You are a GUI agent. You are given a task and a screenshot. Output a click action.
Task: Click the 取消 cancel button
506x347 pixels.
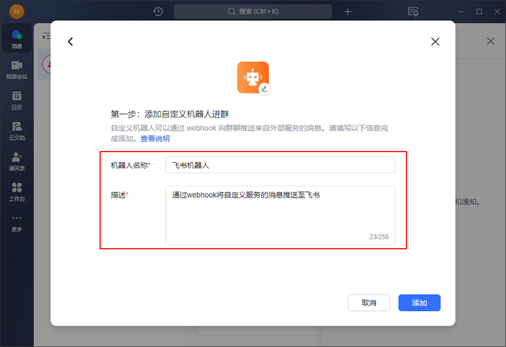tap(369, 303)
